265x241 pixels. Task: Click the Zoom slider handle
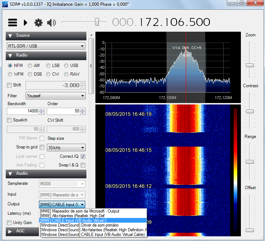[250, 65]
